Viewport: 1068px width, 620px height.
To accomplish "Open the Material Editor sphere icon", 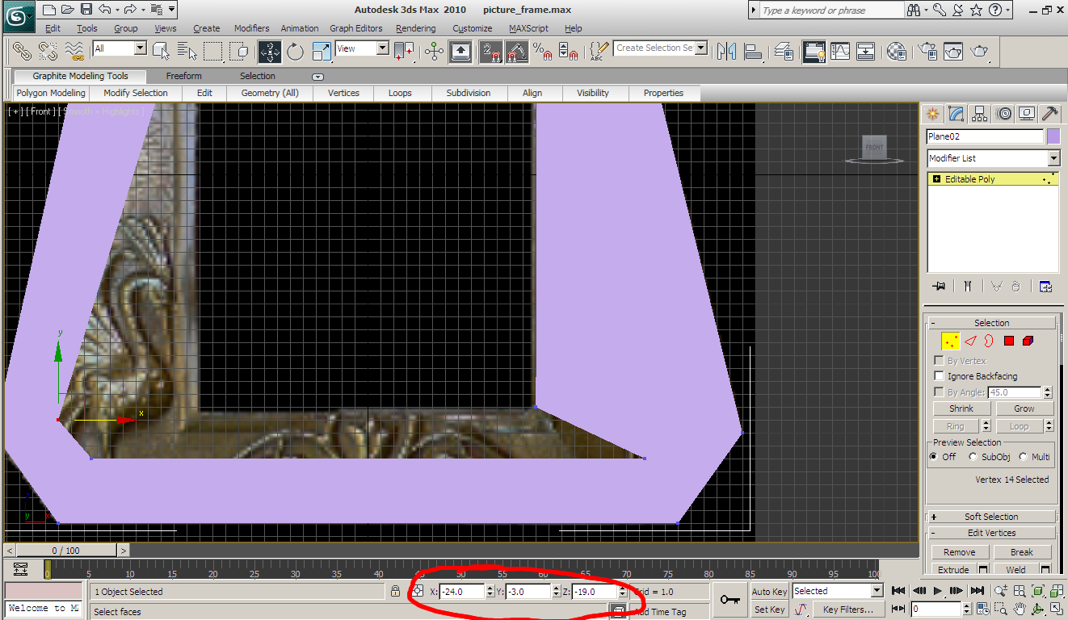I will coord(896,51).
